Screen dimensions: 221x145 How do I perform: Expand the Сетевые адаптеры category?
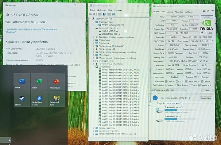93,128
